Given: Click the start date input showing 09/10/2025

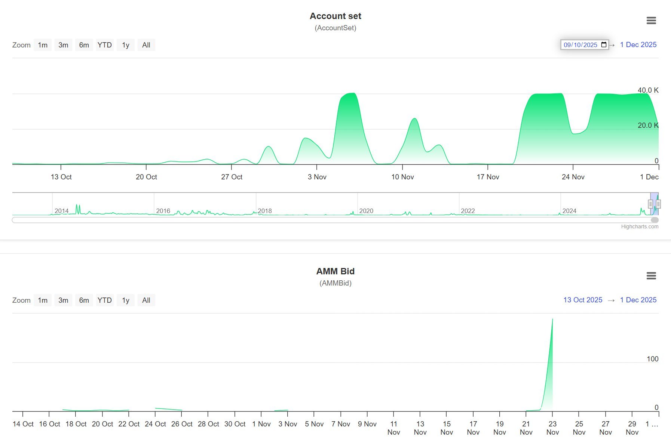Looking at the screenshot, I should click(580, 44).
